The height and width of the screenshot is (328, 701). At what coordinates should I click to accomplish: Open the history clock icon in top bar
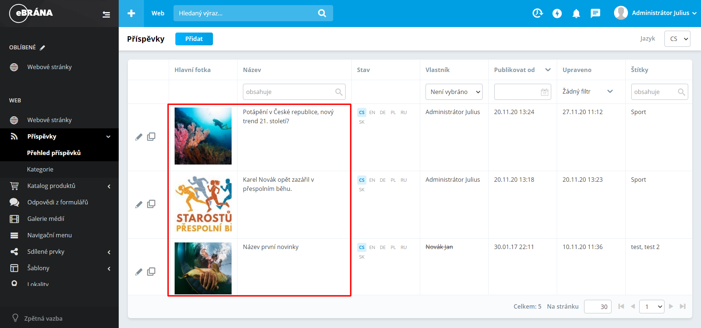[538, 13]
